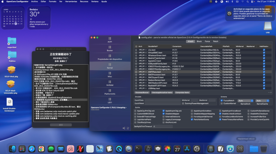
Task: Open the KernelCache Auto dropdown
Action: 262,101
